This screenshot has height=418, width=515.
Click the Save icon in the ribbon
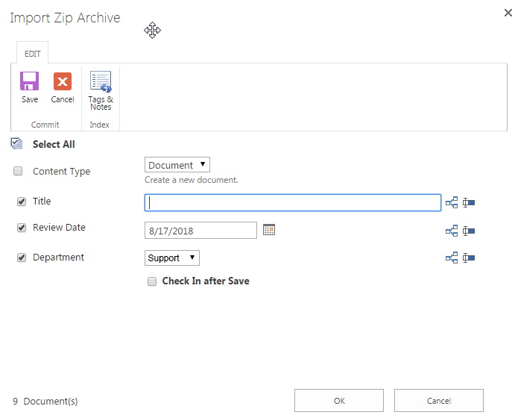pos(29,82)
